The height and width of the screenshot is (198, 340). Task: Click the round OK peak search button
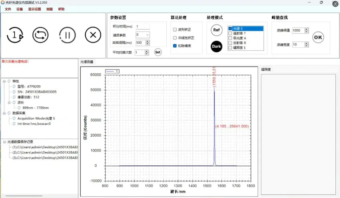pyautogui.click(x=318, y=37)
